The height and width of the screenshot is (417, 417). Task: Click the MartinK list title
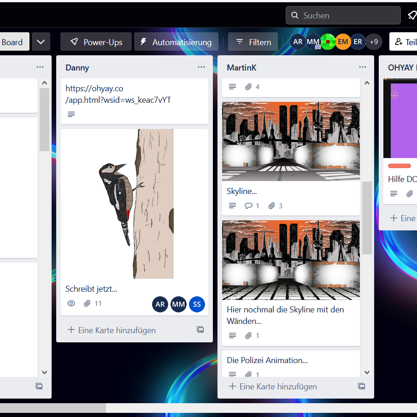241,68
